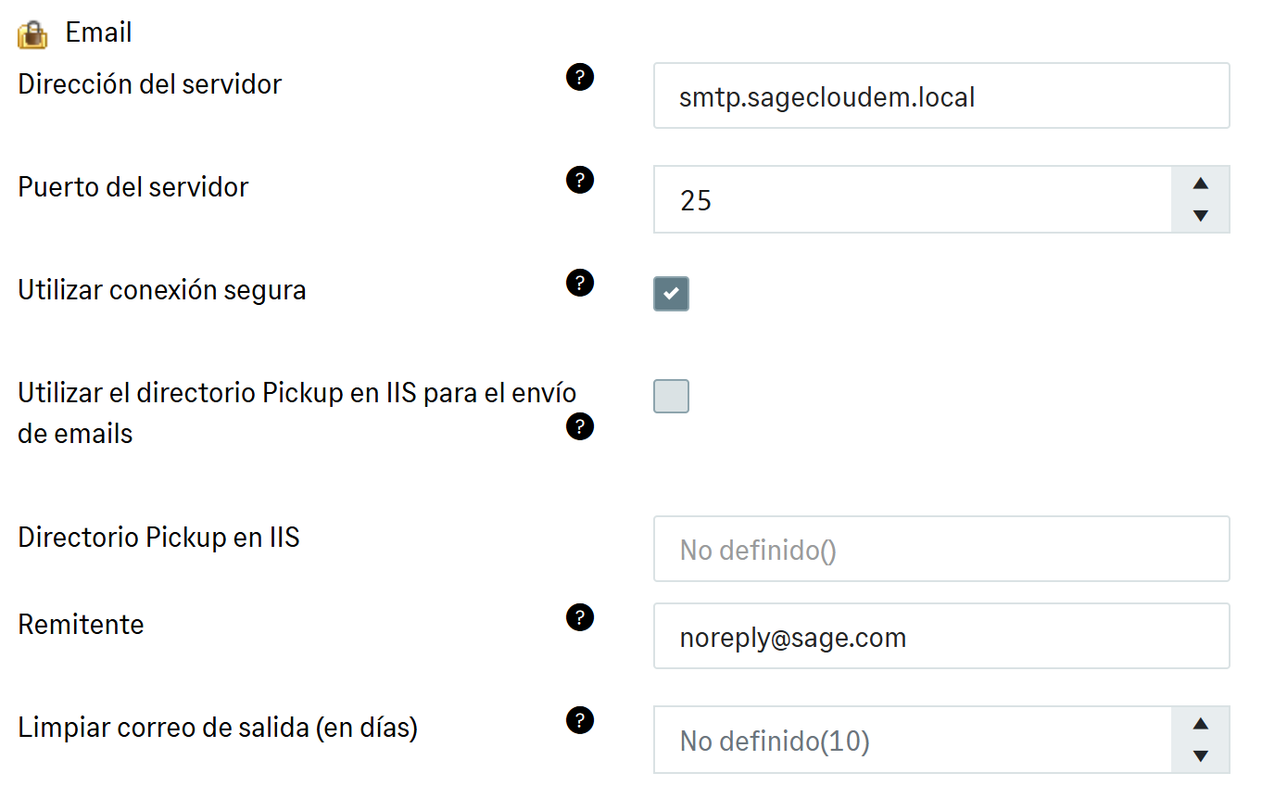This screenshot has height=811, width=1262.
Task: Enable the IIS Pickup directory checkbox
Action: (671, 396)
